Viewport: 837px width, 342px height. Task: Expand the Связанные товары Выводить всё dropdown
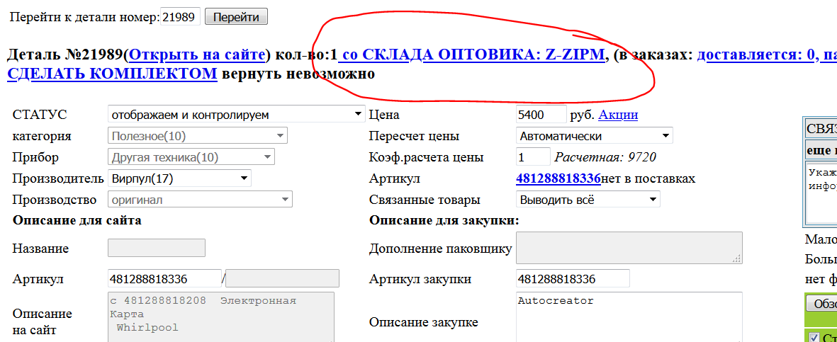[x=588, y=200]
